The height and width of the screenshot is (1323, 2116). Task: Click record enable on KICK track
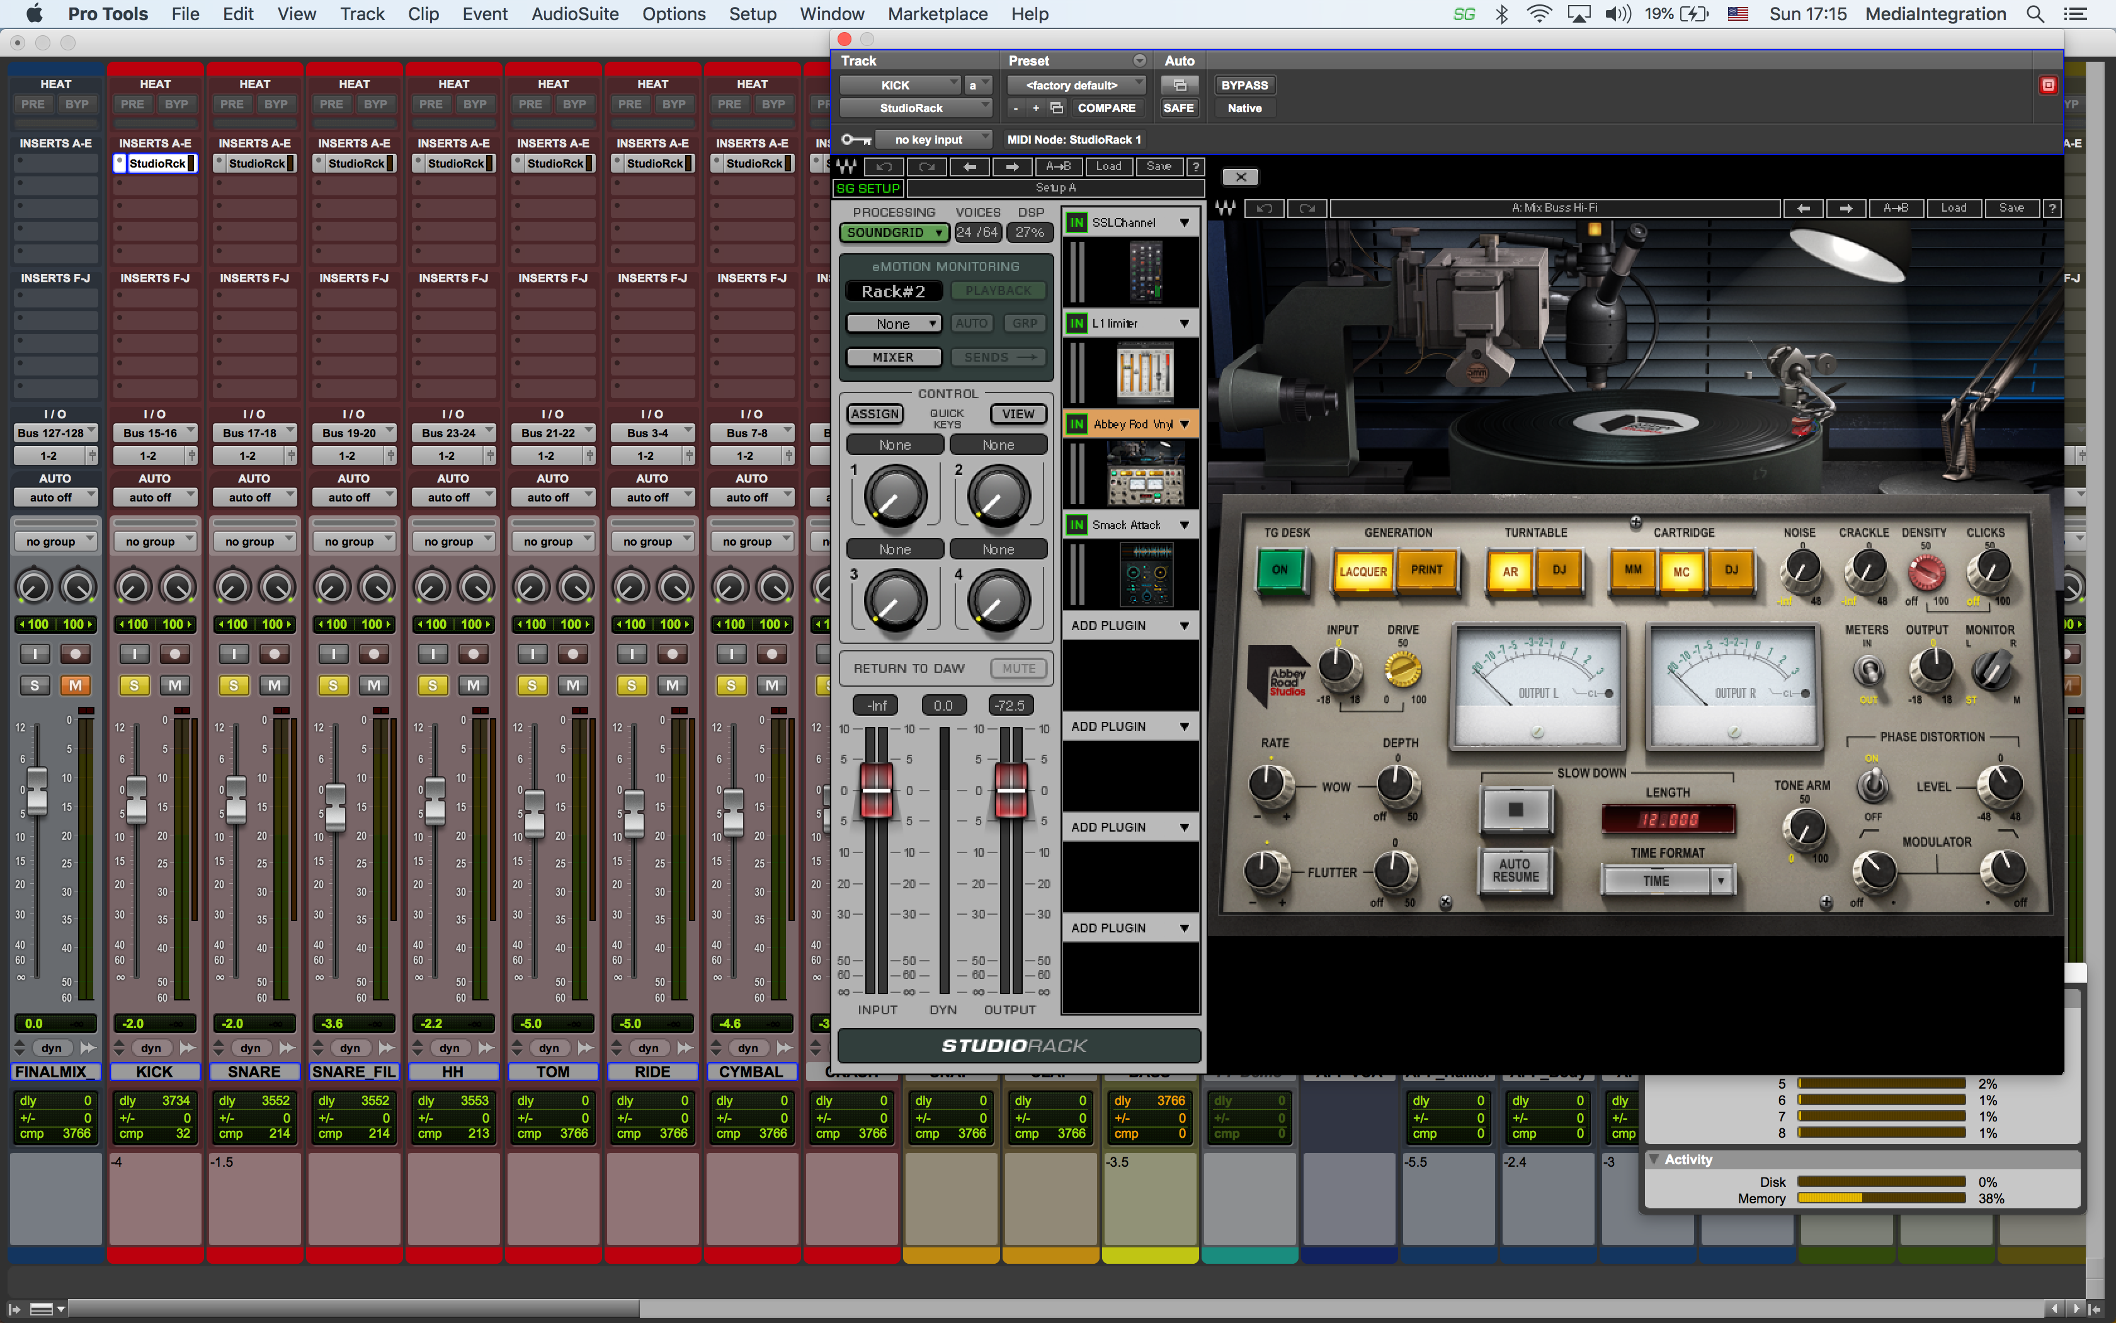click(x=175, y=654)
